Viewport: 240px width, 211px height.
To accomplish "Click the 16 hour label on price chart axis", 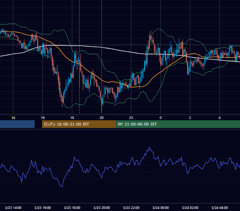I will [x=43, y=118].
